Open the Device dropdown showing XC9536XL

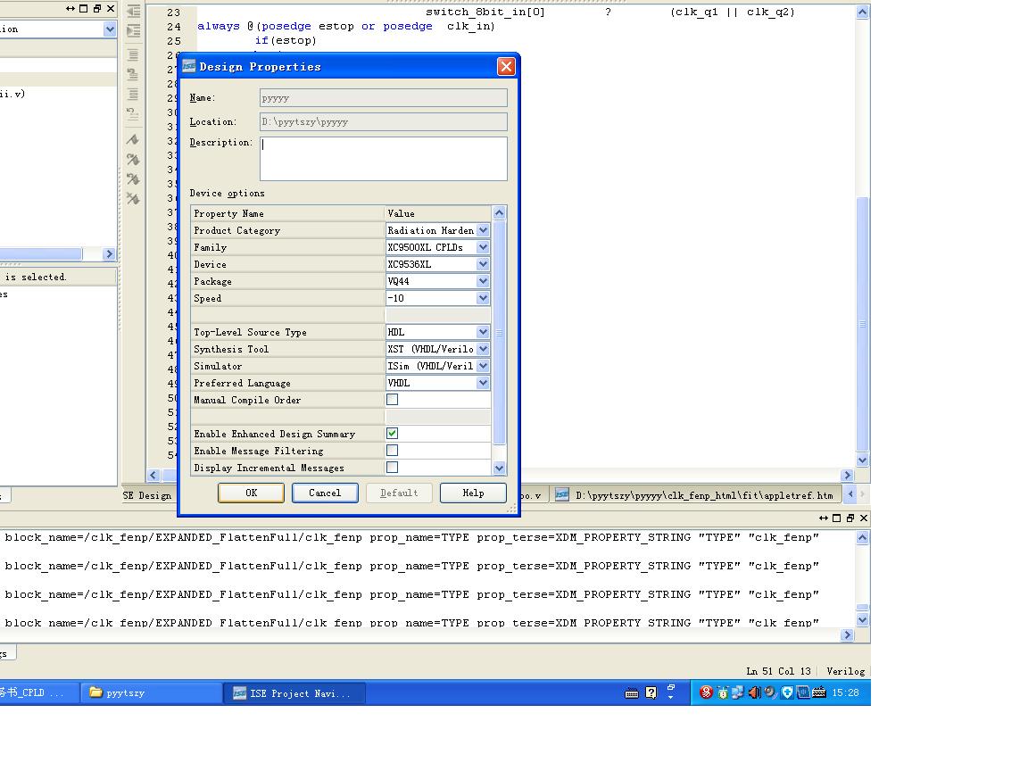(483, 264)
